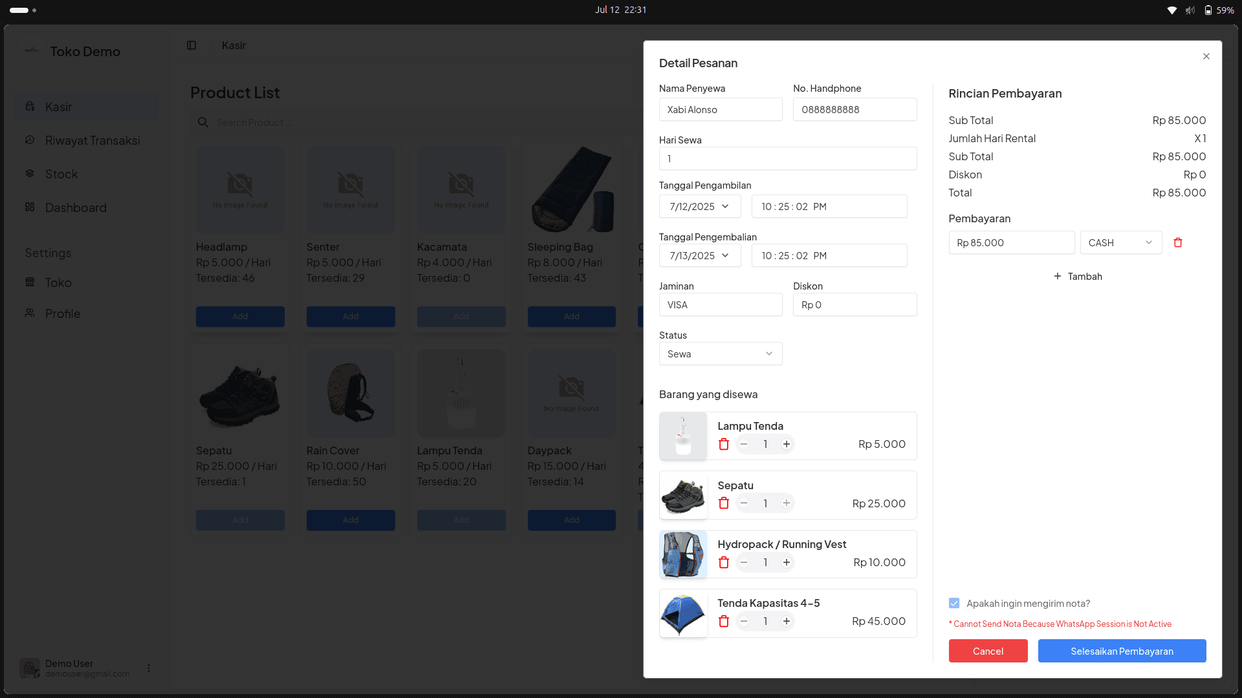Delete Tenda Kapasitas 4-5 from rented items
Image resolution: width=1242 pixels, height=698 pixels.
pyautogui.click(x=724, y=621)
